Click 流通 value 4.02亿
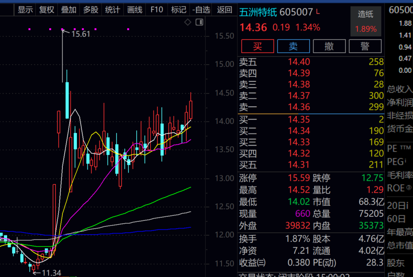The width and height of the screenshot is (413, 277). pos(371,251)
